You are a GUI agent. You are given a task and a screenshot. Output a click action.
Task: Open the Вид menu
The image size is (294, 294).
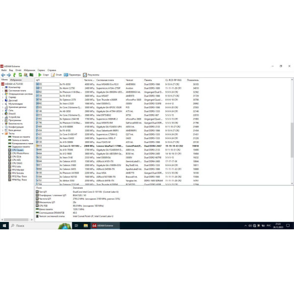point(11,70)
